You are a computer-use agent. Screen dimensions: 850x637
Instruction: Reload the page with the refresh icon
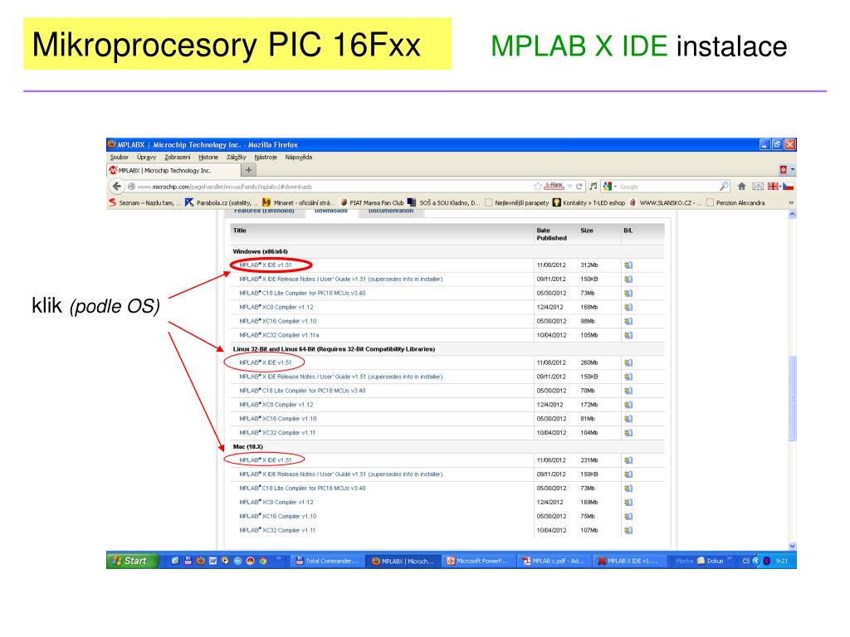coord(579,187)
